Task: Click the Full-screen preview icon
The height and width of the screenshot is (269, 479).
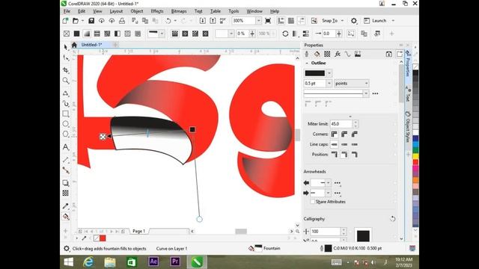Action: [268, 21]
